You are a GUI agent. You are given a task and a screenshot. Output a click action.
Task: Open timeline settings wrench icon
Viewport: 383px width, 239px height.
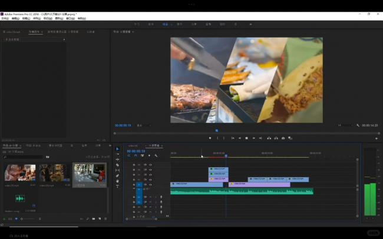[156, 155]
